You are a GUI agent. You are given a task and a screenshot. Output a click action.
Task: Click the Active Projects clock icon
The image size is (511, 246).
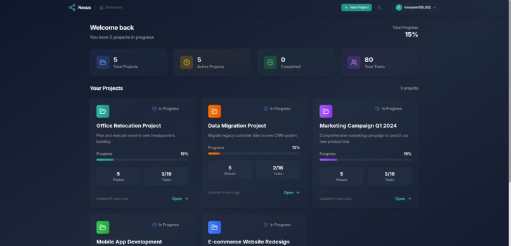pyautogui.click(x=186, y=63)
